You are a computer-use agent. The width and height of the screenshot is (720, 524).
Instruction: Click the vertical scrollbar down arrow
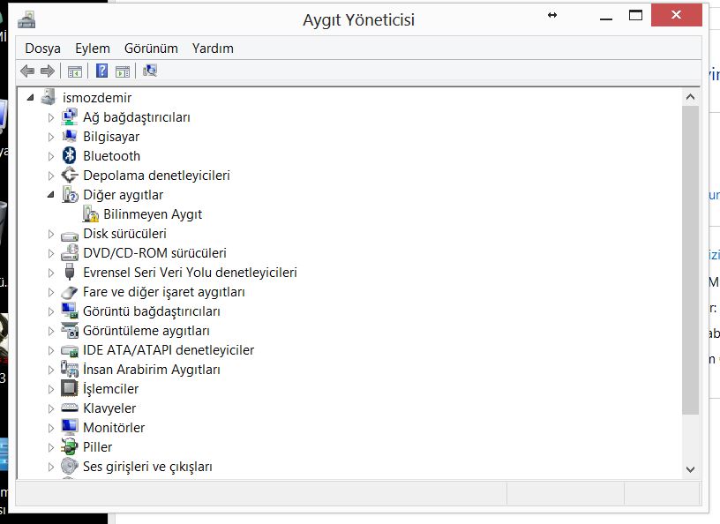tap(690, 469)
